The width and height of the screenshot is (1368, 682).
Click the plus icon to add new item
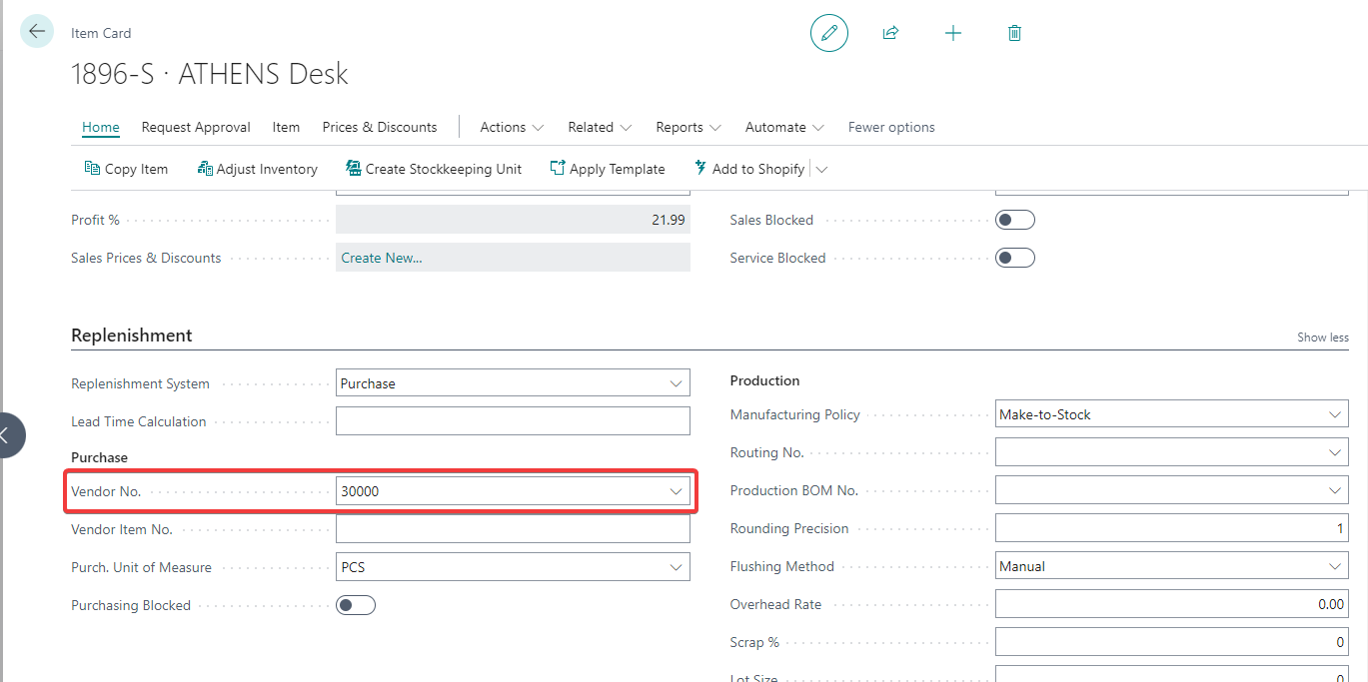click(x=952, y=33)
